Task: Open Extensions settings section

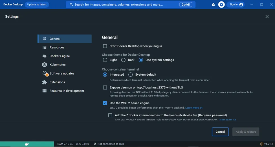Action: (65, 82)
